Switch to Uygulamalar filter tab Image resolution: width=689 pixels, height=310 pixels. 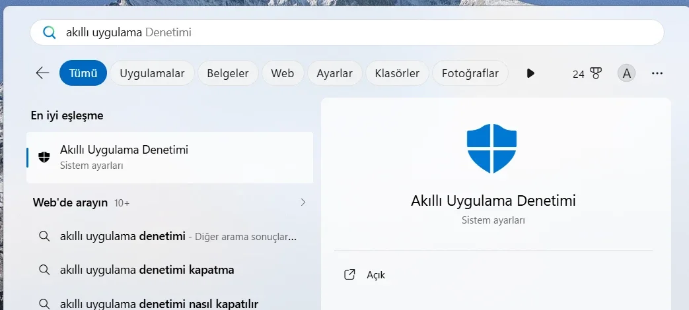(152, 73)
